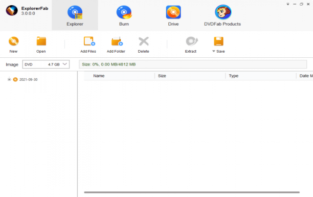313x197 pixels.
Task: Restore the ExplorerFab window size
Action: click(x=301, y=4)
